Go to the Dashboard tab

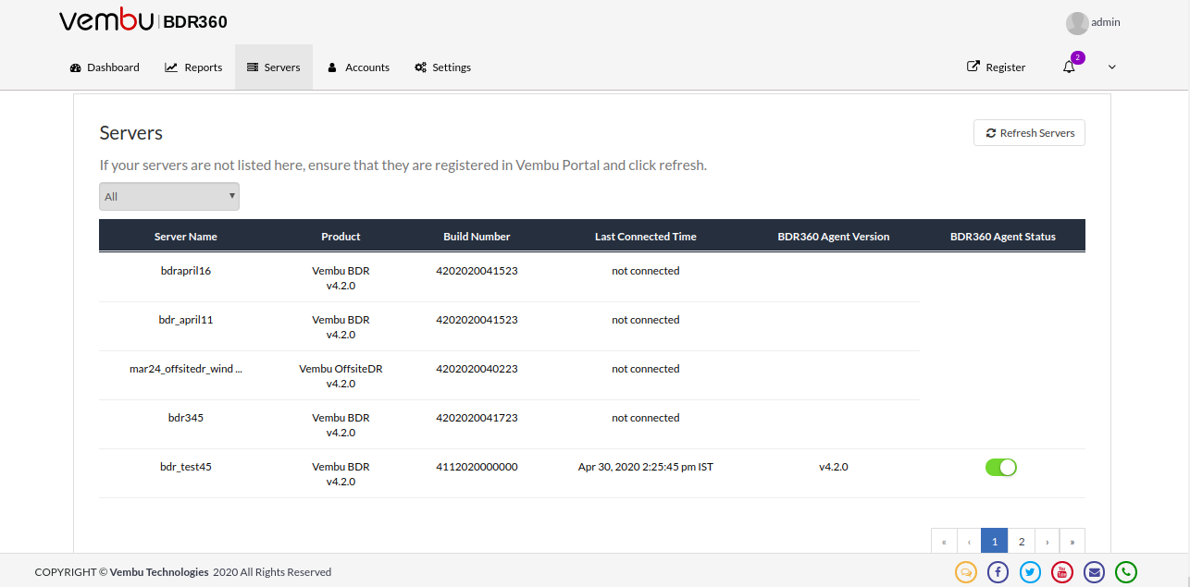(x=105, y=67)
